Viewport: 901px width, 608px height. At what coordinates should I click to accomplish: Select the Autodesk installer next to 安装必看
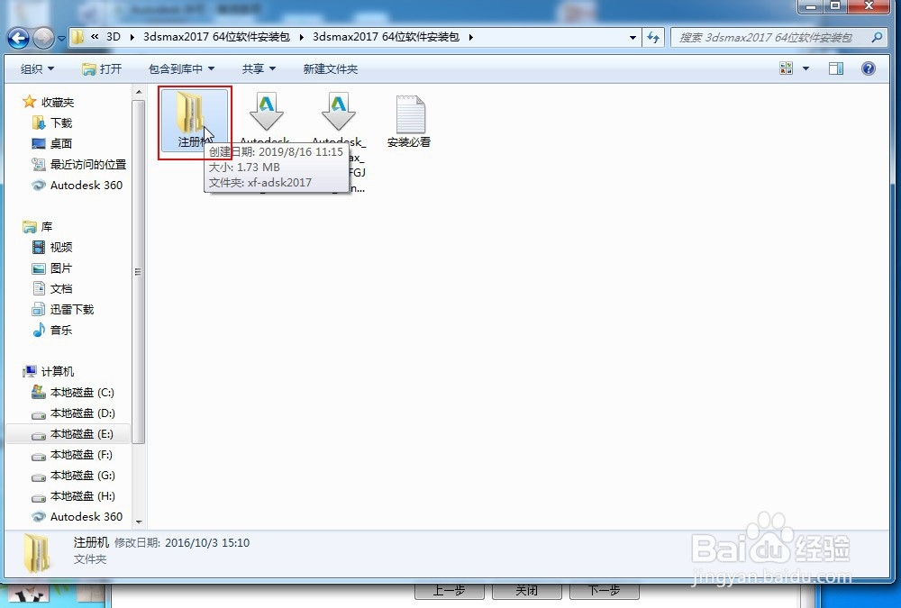339,118
